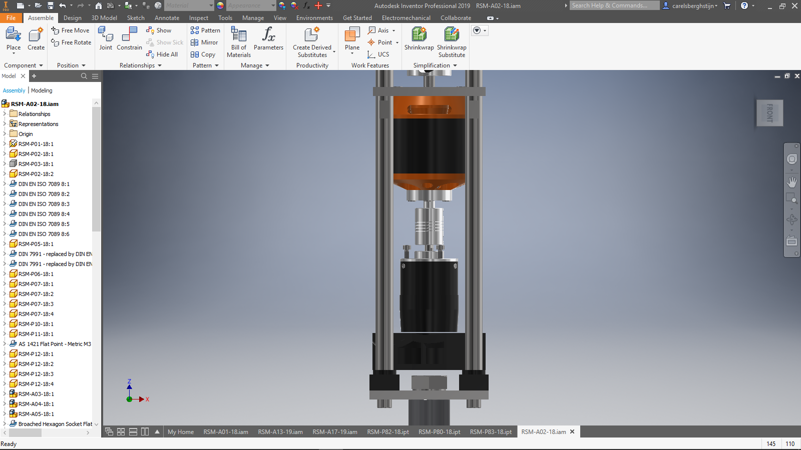Switch browser to Modeling view
801x450 pixels.
click(x=42, y=90)
